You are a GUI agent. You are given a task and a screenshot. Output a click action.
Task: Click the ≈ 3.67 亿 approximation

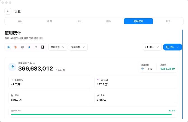coord(60,70)
